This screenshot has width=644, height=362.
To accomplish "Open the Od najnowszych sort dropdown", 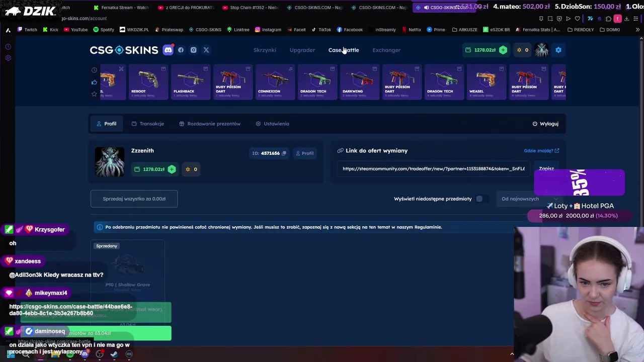I will pyautogui.click(x=530, y=199).
